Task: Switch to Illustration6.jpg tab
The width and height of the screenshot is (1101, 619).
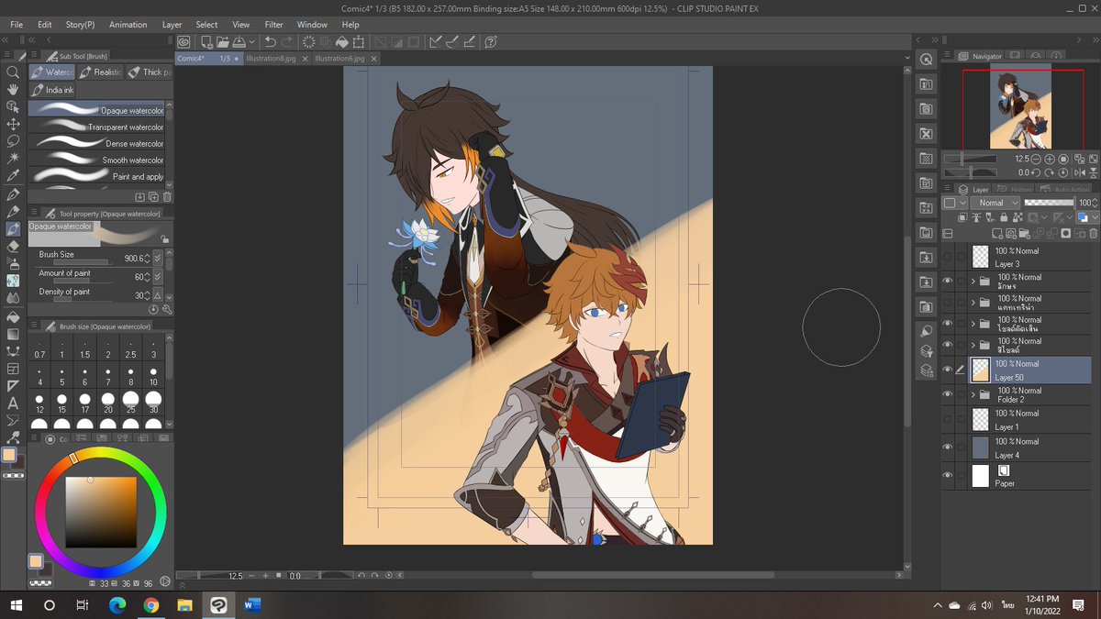Action: click(x=339, y=58)
